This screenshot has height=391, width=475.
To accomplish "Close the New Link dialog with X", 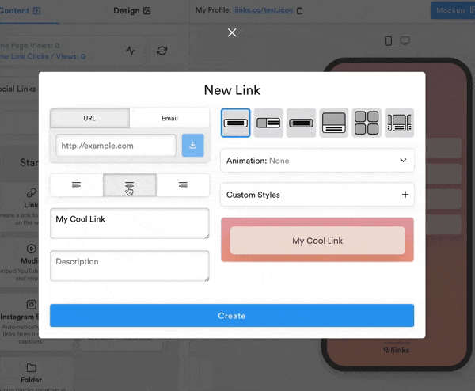I will tap(232, 32).
